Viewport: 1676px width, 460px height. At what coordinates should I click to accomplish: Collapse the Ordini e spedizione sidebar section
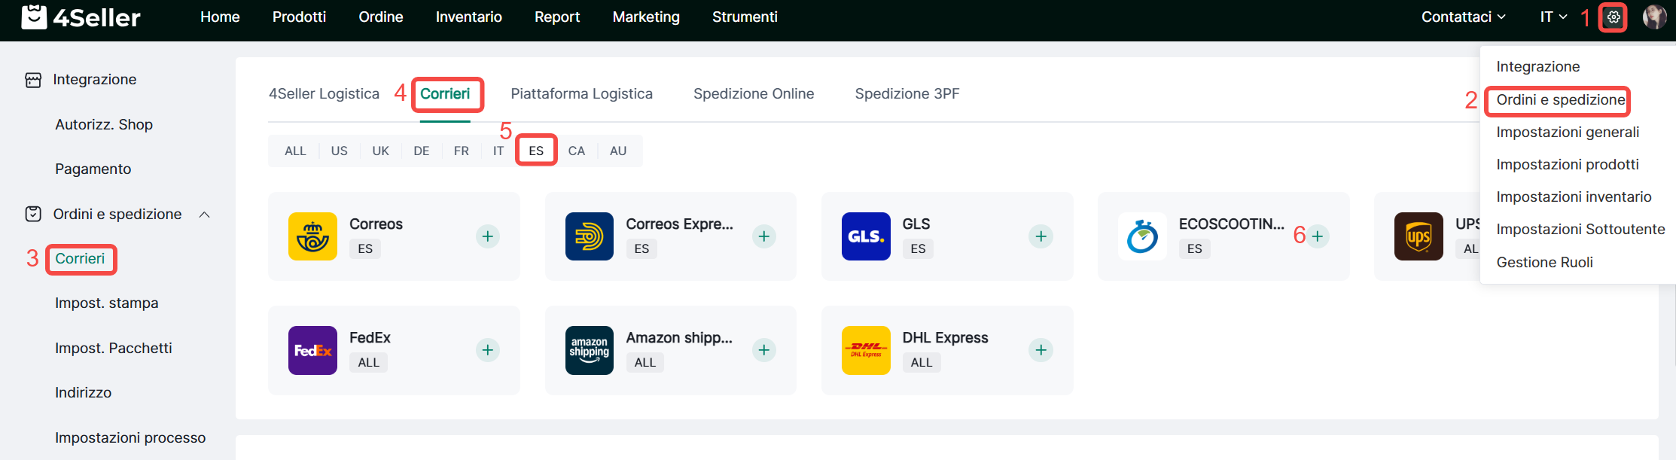point(204,215)
